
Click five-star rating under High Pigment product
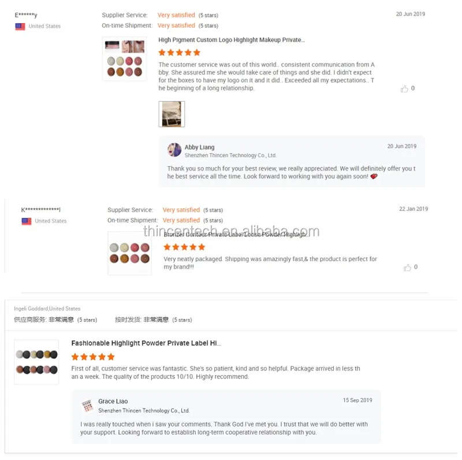179,53
